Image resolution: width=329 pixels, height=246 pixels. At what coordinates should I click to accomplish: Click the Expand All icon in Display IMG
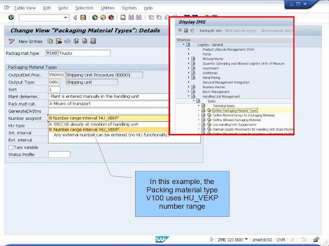pyautogui.click(x=180, y=31)
